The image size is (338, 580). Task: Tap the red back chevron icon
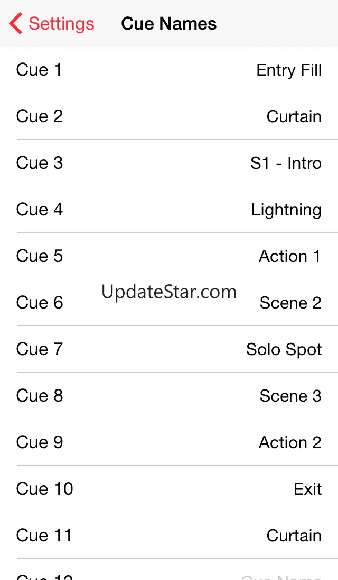[x=16, y=24]
